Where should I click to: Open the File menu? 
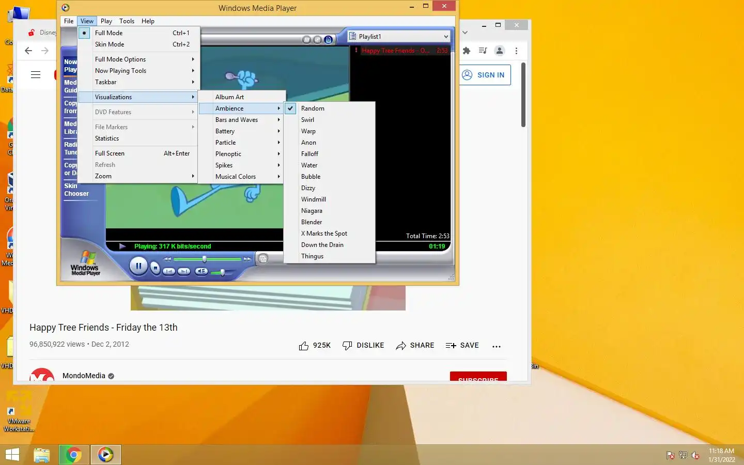point(69,21)
